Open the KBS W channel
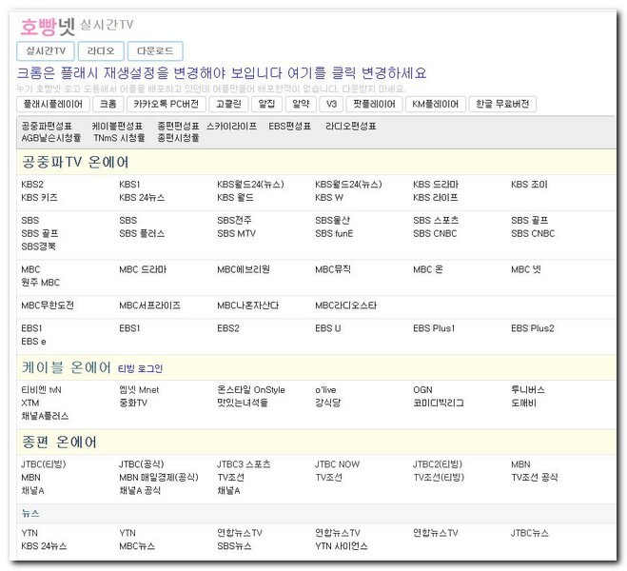The image size is (627, 571). [x=329, y=198]
